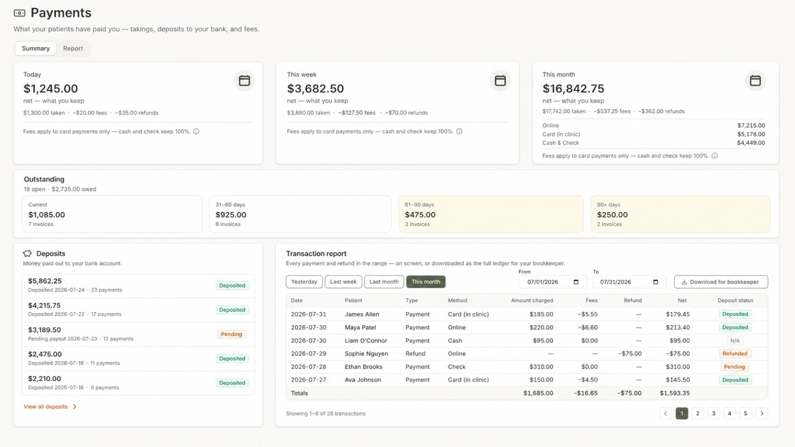
Task: Go to the previous page arrow
Action: [x=666, y=413]
